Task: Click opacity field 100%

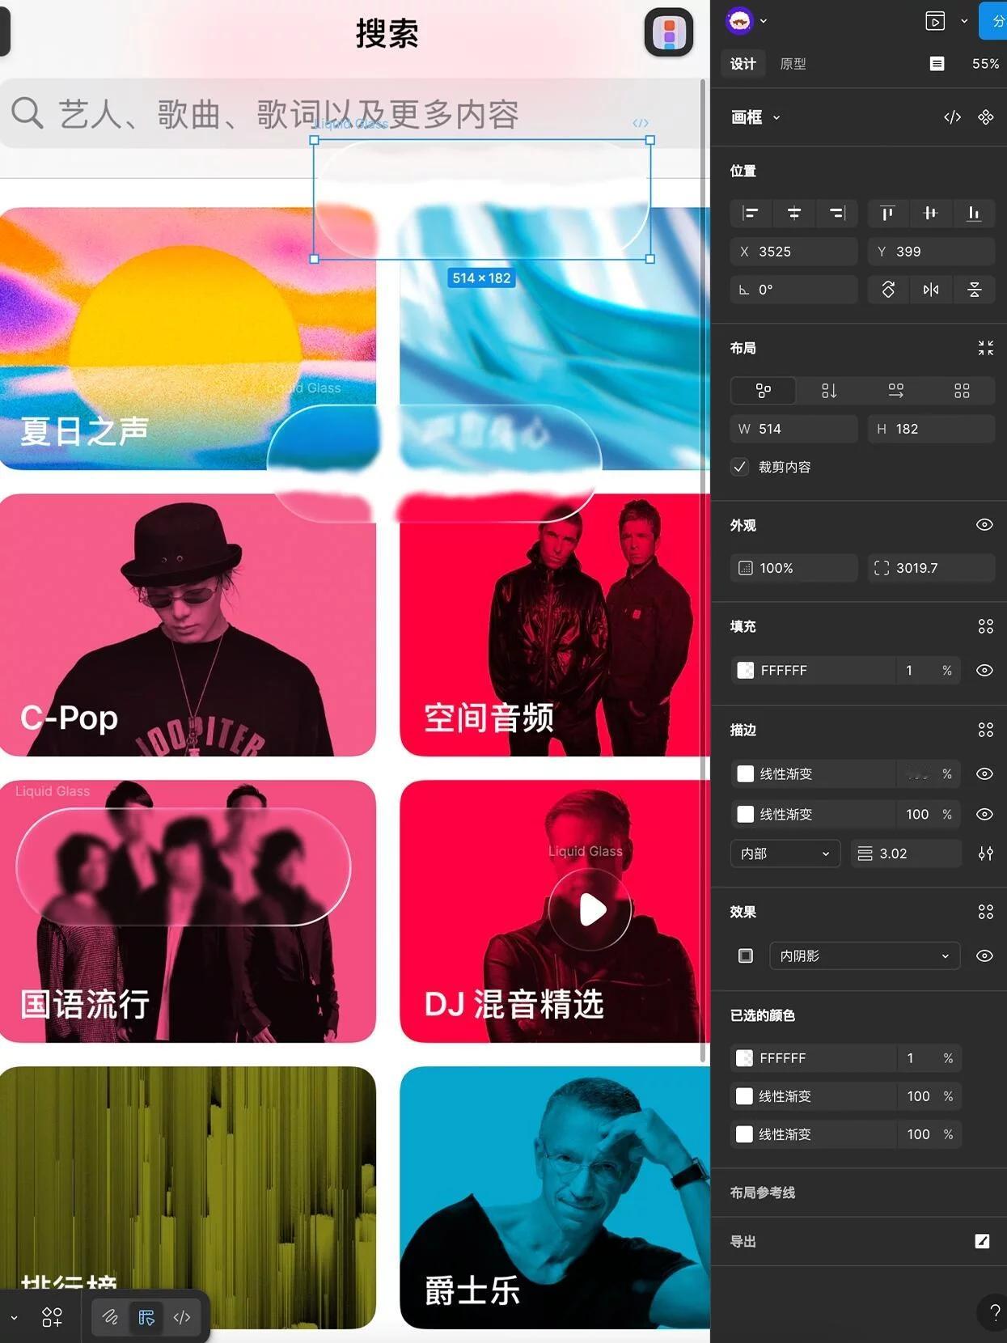Action: point(793,568)
